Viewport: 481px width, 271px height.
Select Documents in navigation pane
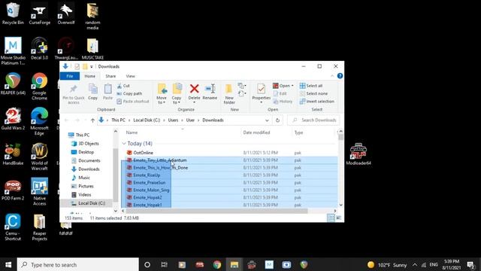[x=86, y=160]
